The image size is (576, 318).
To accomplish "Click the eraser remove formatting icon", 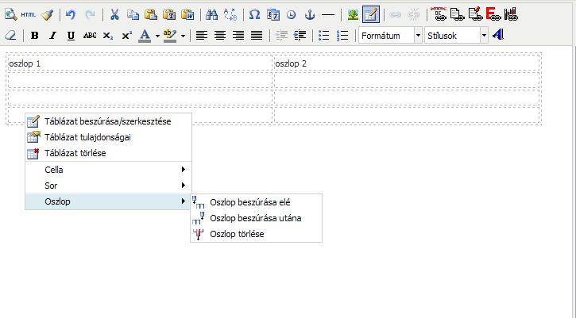I will pyautogui.click(x=10, y=36).
